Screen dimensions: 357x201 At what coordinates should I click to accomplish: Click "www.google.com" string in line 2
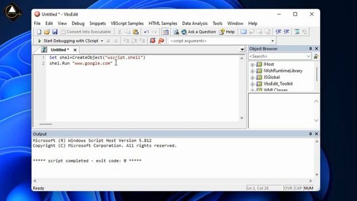click(x=93, y=63)
